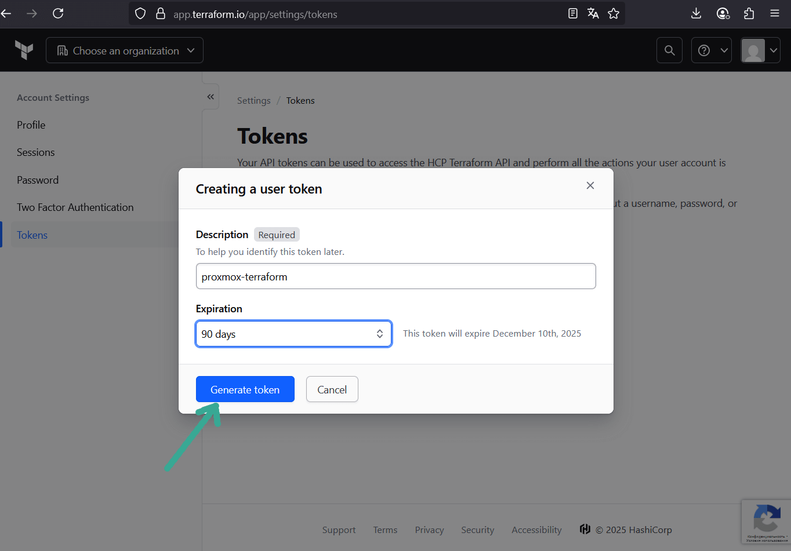Toggle reader view icon in address bar
Viewport: 791px width, 551px height.
(572, 14)
